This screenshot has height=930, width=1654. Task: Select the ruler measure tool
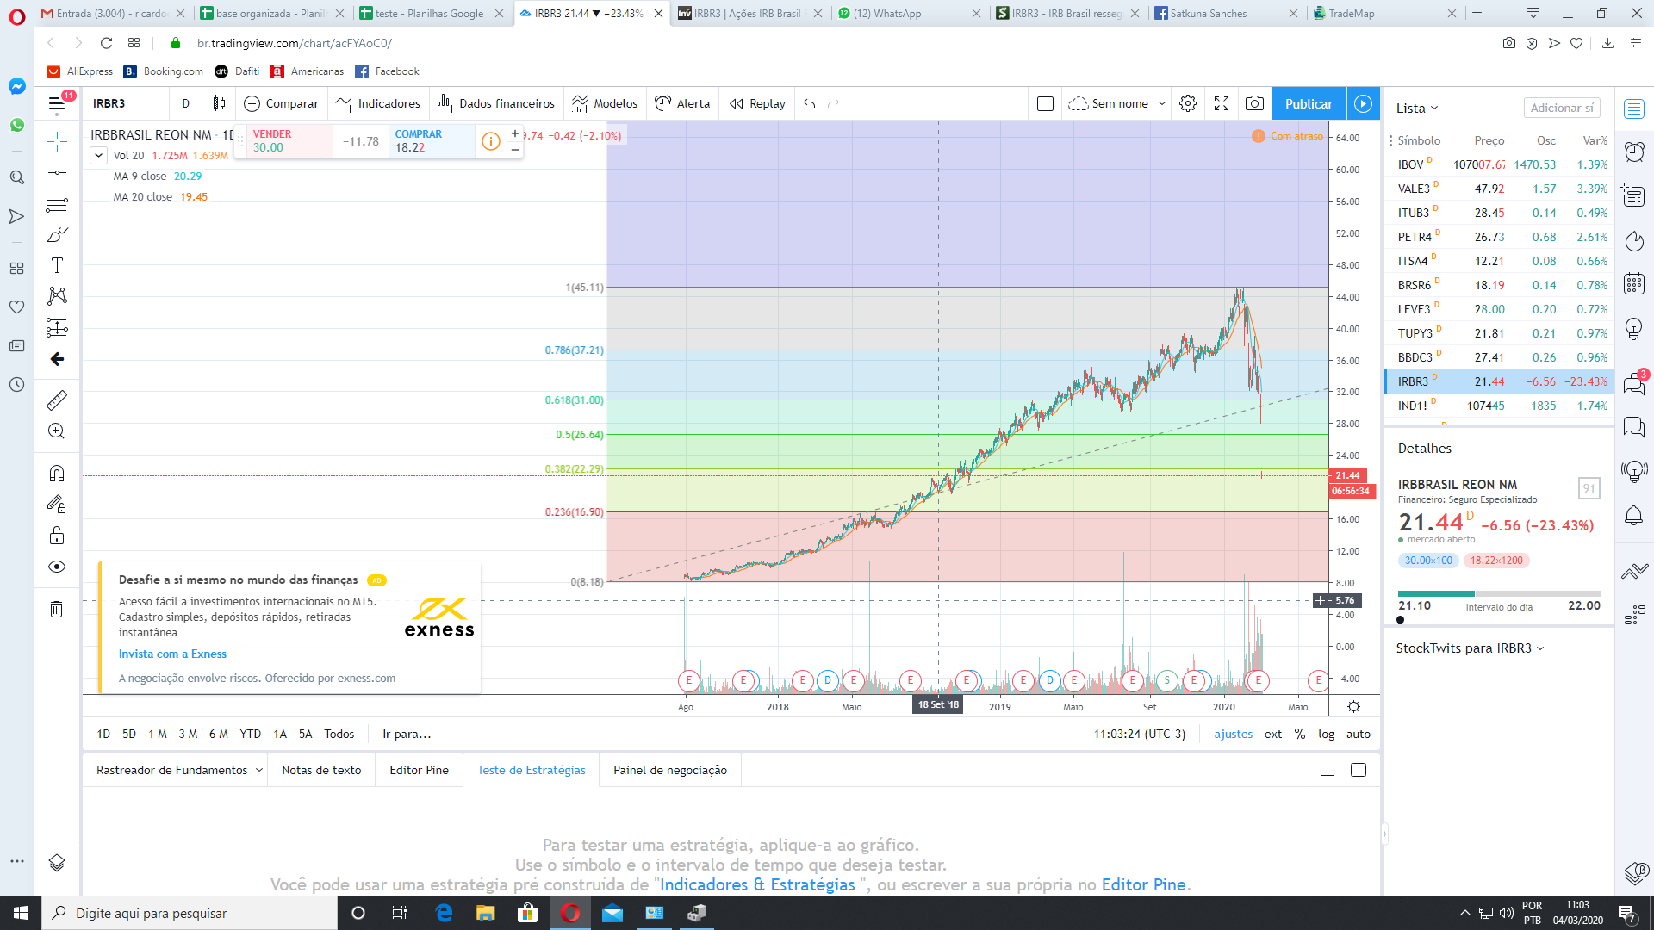click(57, 400)
